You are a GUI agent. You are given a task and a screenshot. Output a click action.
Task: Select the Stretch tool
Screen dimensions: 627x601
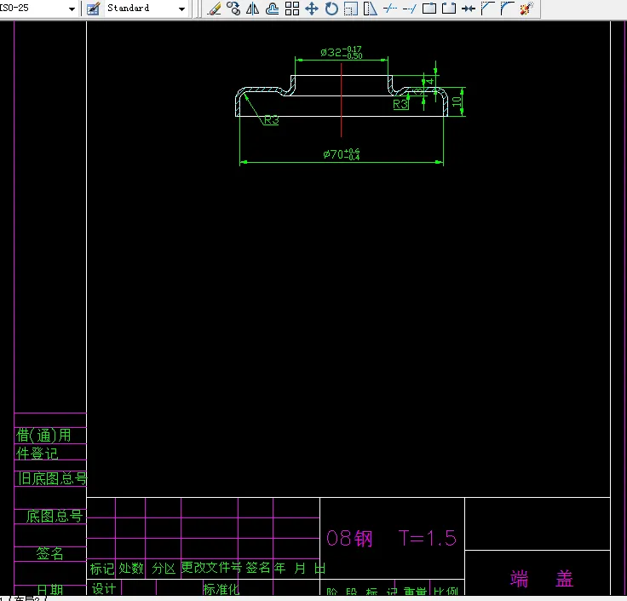click(x=371, y=9)
